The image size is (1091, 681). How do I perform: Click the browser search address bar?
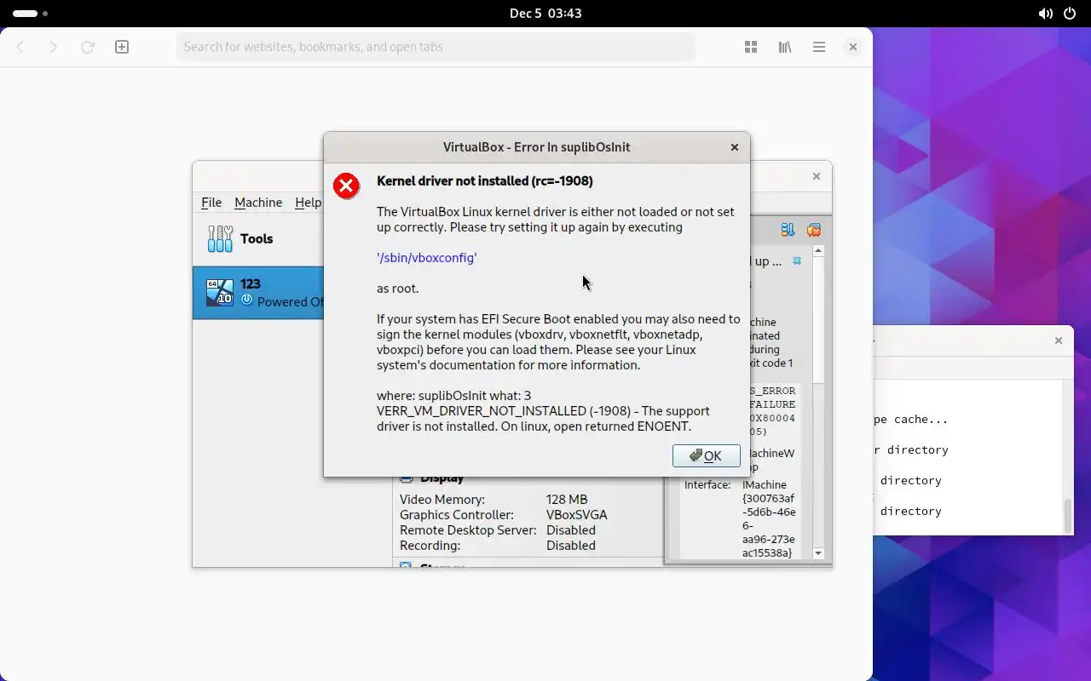(x=436, y=47)
